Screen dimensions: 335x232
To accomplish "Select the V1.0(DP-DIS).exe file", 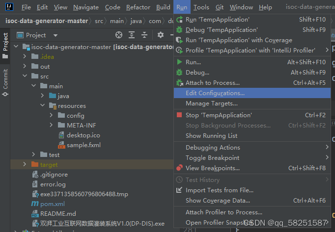I will pyautogui.click(x=102, y=224).
